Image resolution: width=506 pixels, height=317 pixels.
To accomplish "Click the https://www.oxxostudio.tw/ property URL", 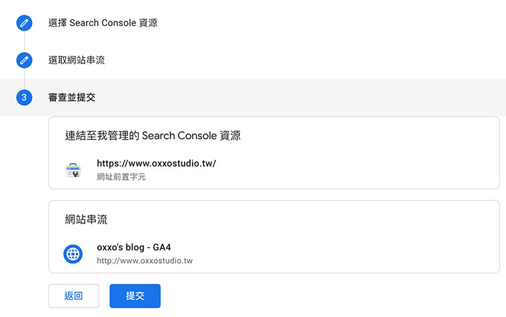I will click(x=157, y=163).
